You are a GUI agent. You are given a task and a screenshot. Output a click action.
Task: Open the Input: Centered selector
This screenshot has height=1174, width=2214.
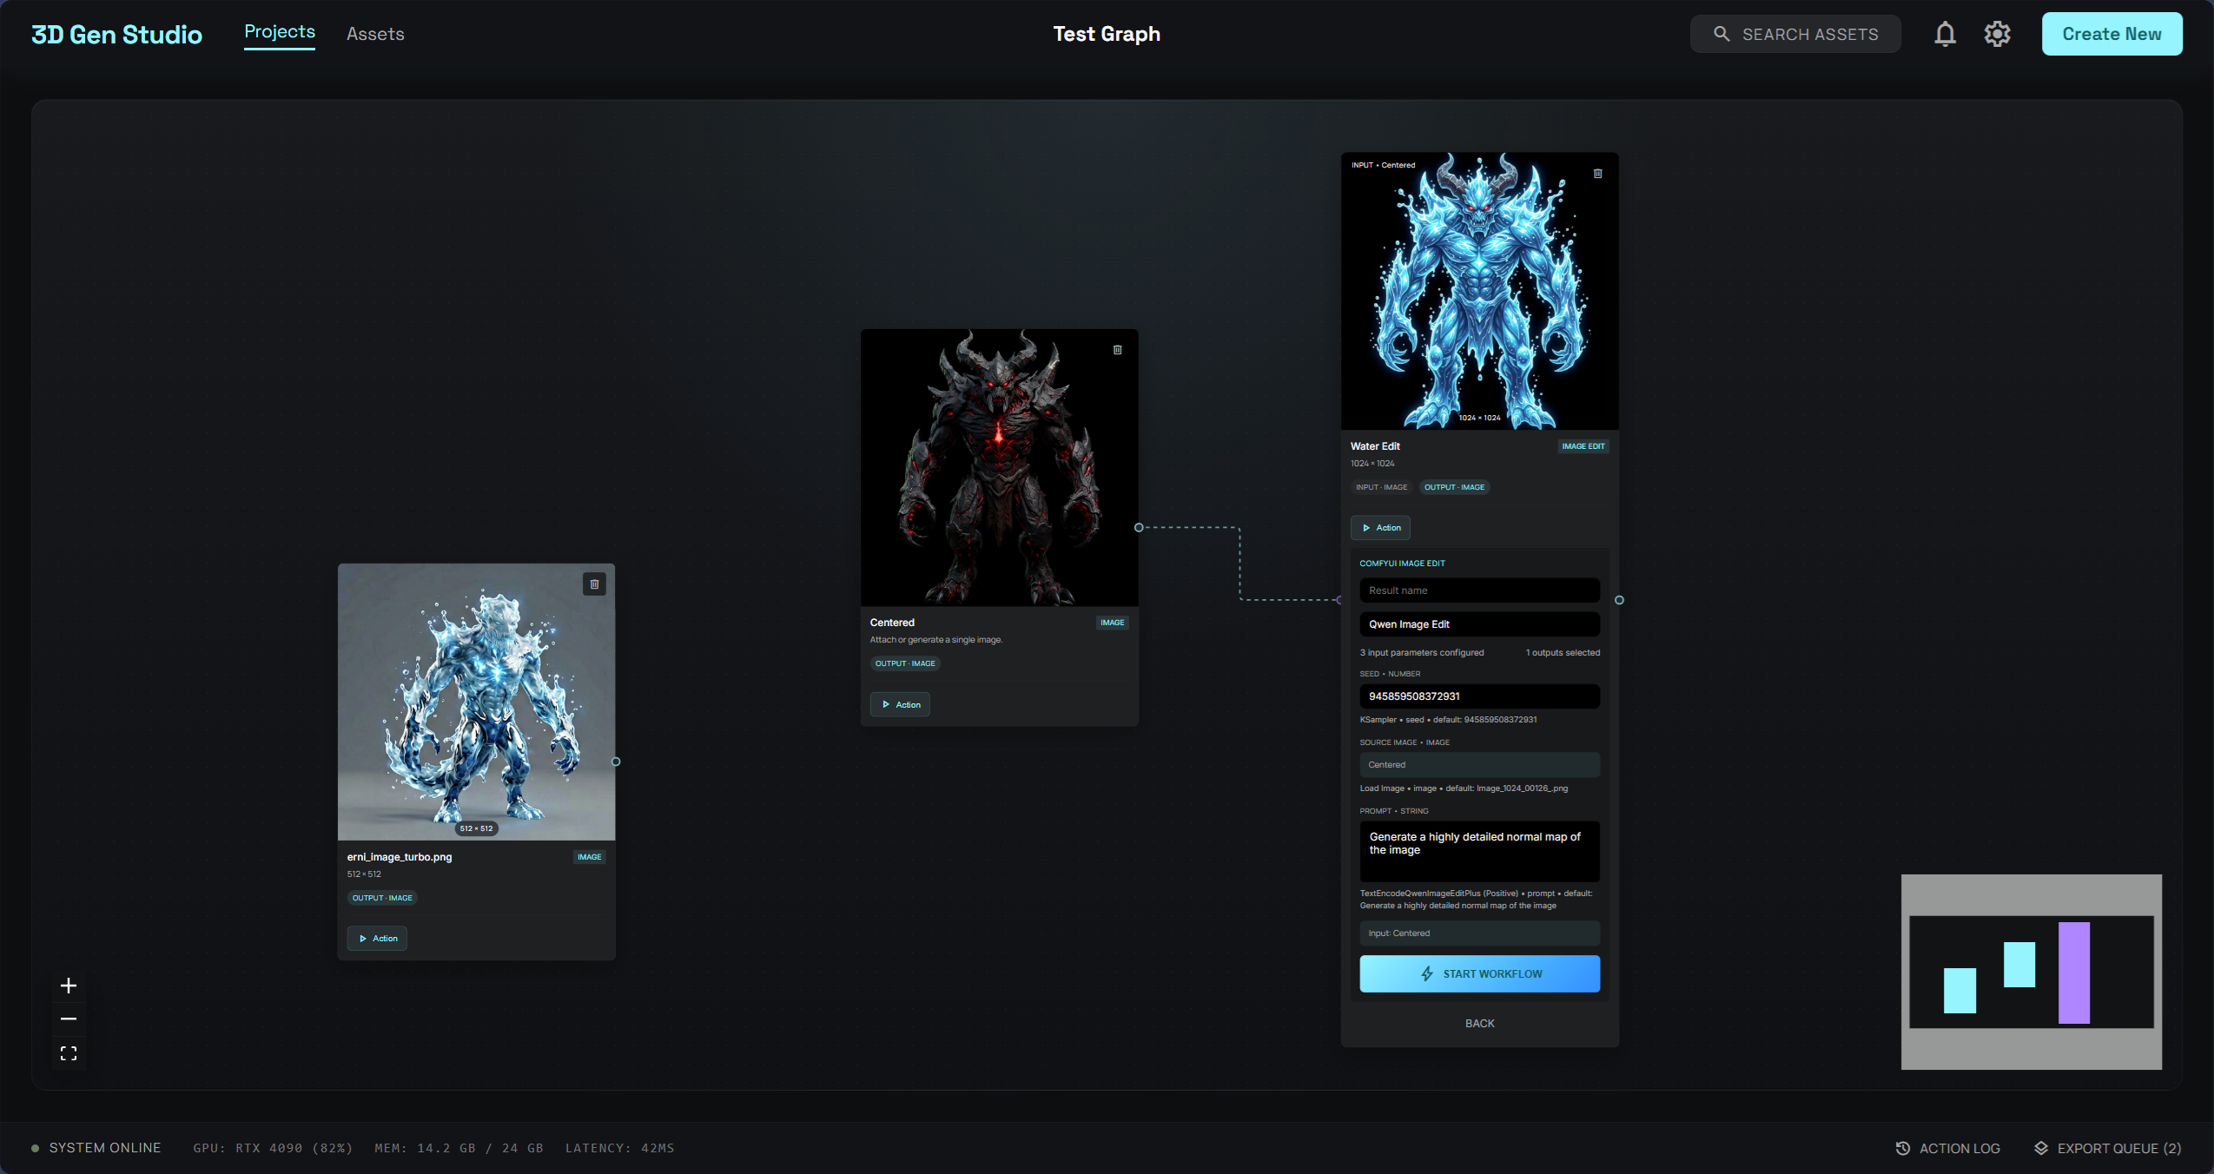[x=1478, y=933]
